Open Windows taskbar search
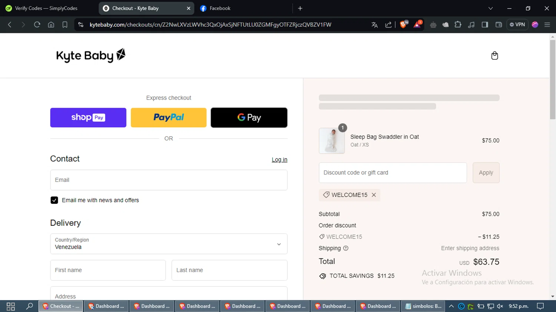556x312 pixels. click(30, 306)
